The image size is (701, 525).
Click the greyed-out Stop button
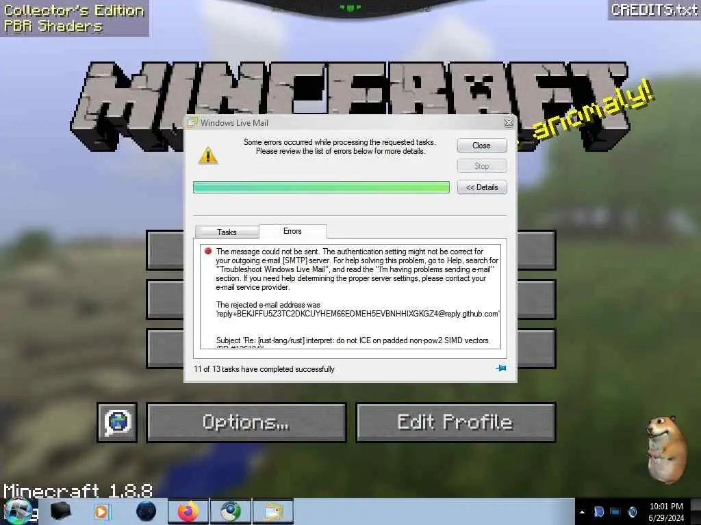[481, 166]
